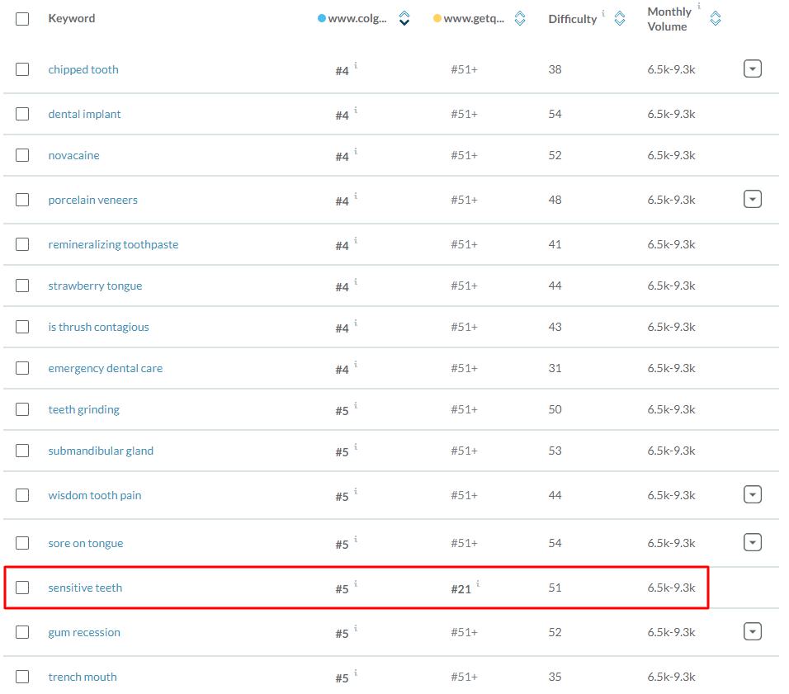Sort by the www.getq... column arrows
This screenshot has width=789, height=694.
click(520, 18)
